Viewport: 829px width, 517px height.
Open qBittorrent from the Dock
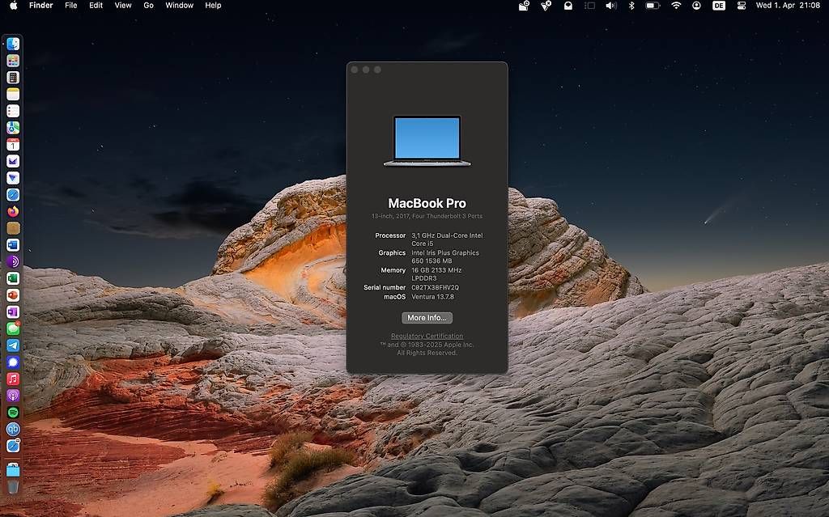pyautogui.click(x=13, y=429)
